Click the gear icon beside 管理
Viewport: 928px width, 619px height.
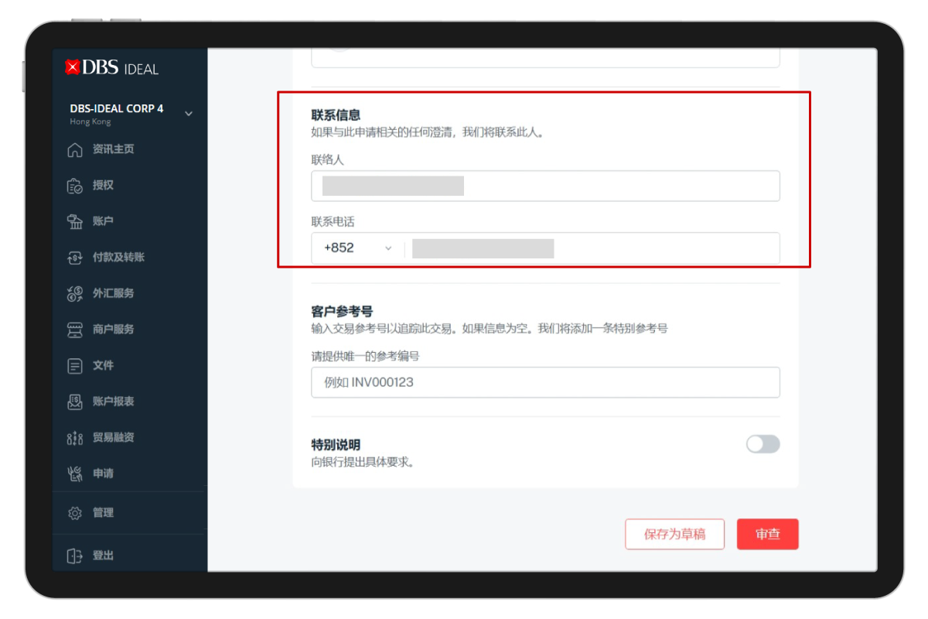75,513
